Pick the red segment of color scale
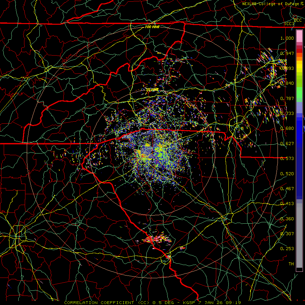This screenshot has height=305, width=305. pos(299,51)
